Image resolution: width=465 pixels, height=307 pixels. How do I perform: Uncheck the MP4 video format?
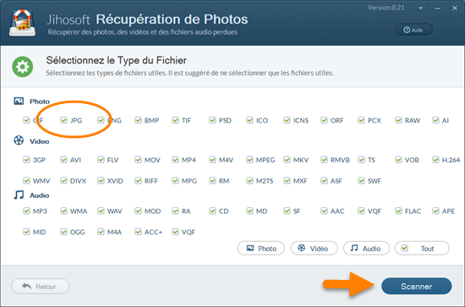[176, 160]
